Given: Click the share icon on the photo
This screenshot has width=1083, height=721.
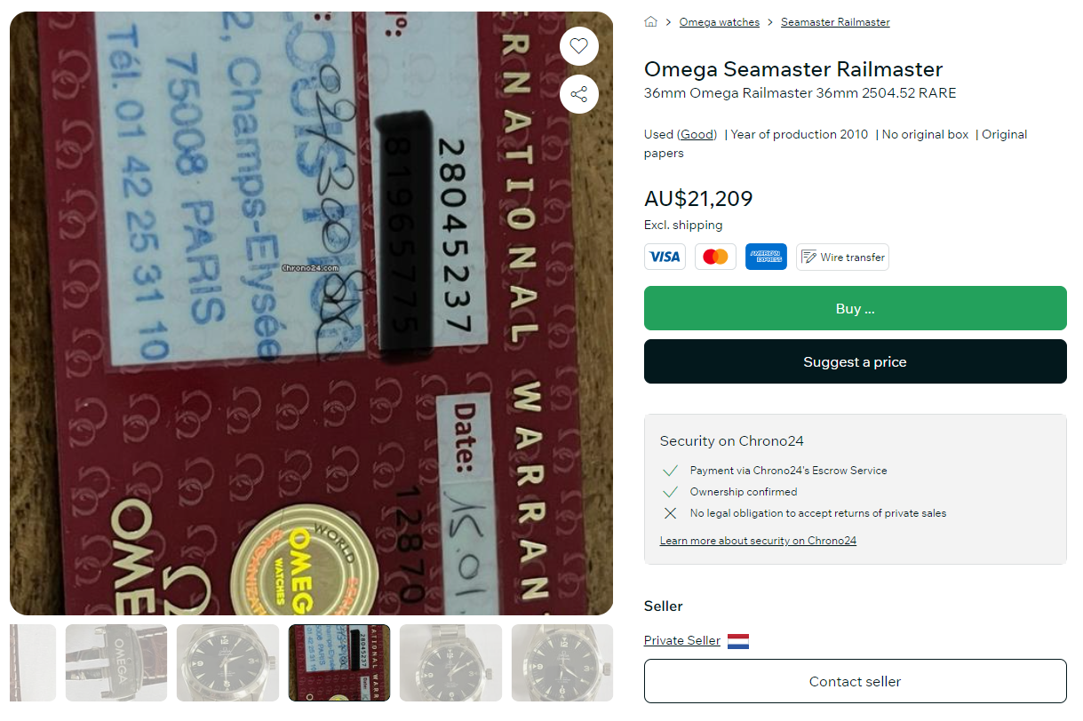Looking at the screenshot, I should (578, 94).
